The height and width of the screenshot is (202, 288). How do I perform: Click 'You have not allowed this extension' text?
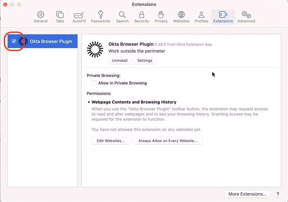coord(146,130)
